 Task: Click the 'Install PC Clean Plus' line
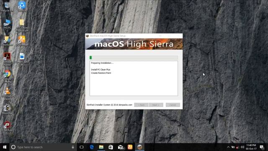pyautogui.click(x=100, y=70)
